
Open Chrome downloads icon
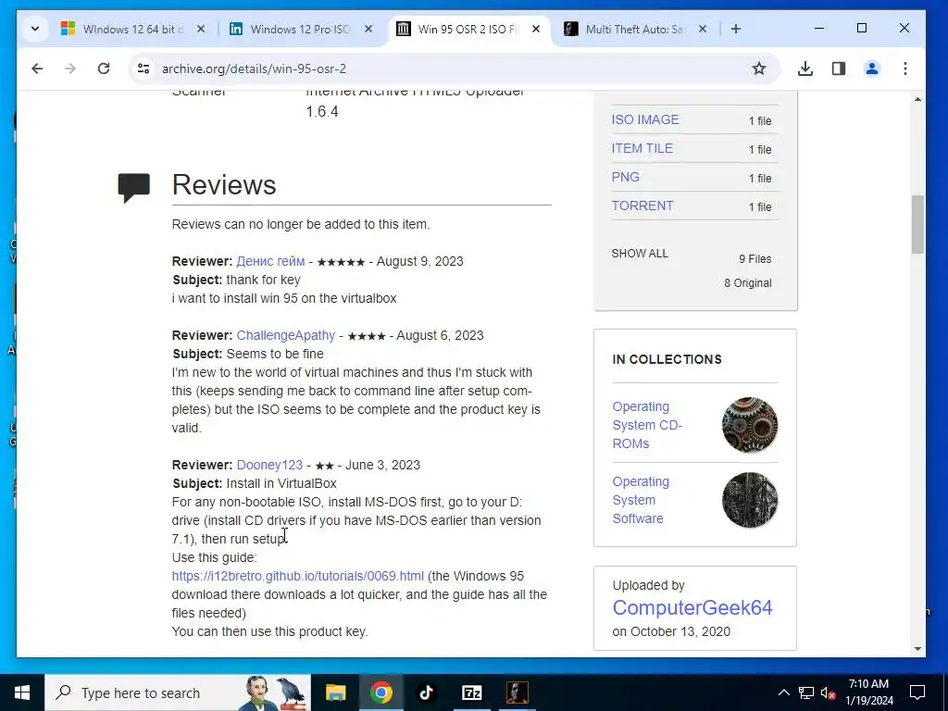point(805,69)
